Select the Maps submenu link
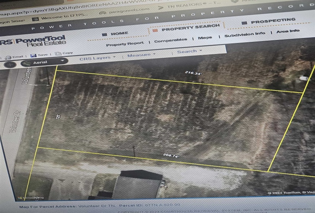 (x=205, y=38)
